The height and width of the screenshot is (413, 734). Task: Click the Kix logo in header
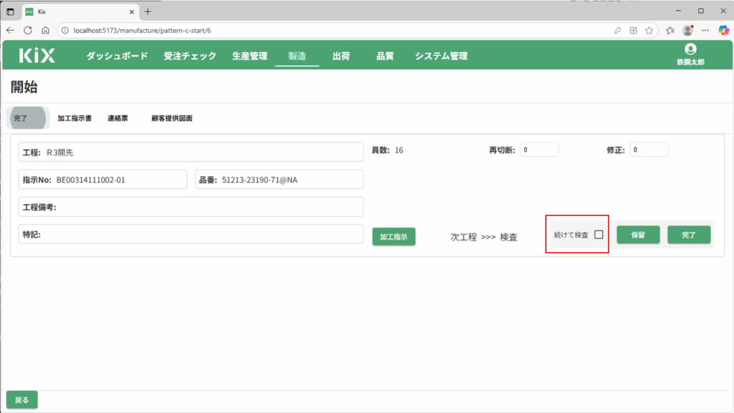point(37,56)
